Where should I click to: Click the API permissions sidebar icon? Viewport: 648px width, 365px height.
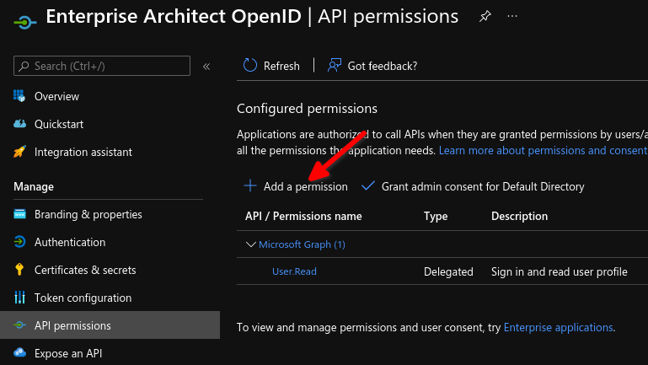click(19, 325)
